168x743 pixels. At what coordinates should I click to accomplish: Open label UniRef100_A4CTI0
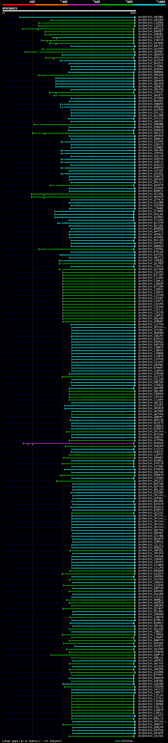[x=150, y=46]
